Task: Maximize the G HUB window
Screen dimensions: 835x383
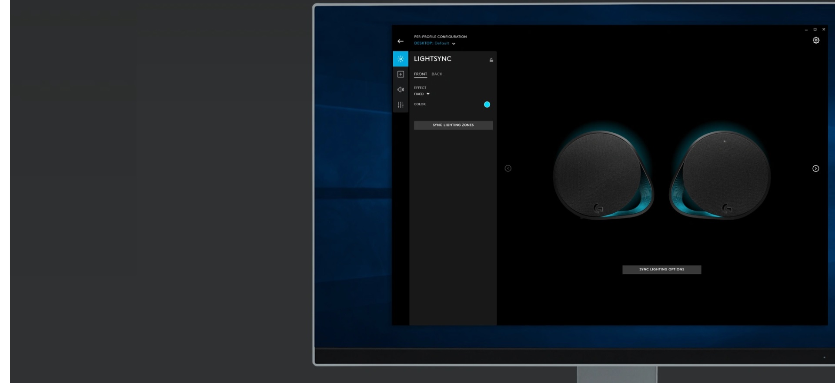Action: pyautogui.click(x=815, y=30)
